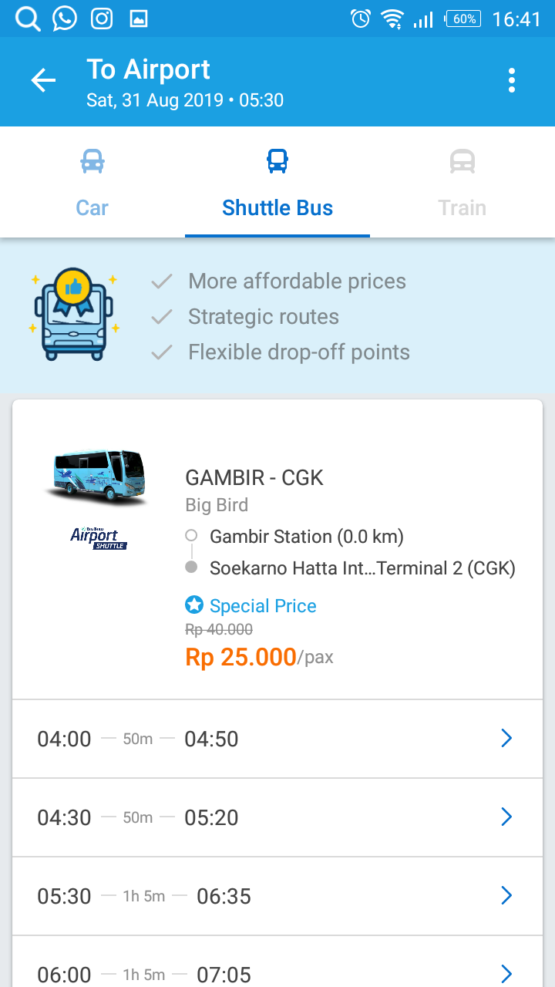555x987 pixels.
Task: Expand the 04:00 departure chevron
Action: (506, 739)
